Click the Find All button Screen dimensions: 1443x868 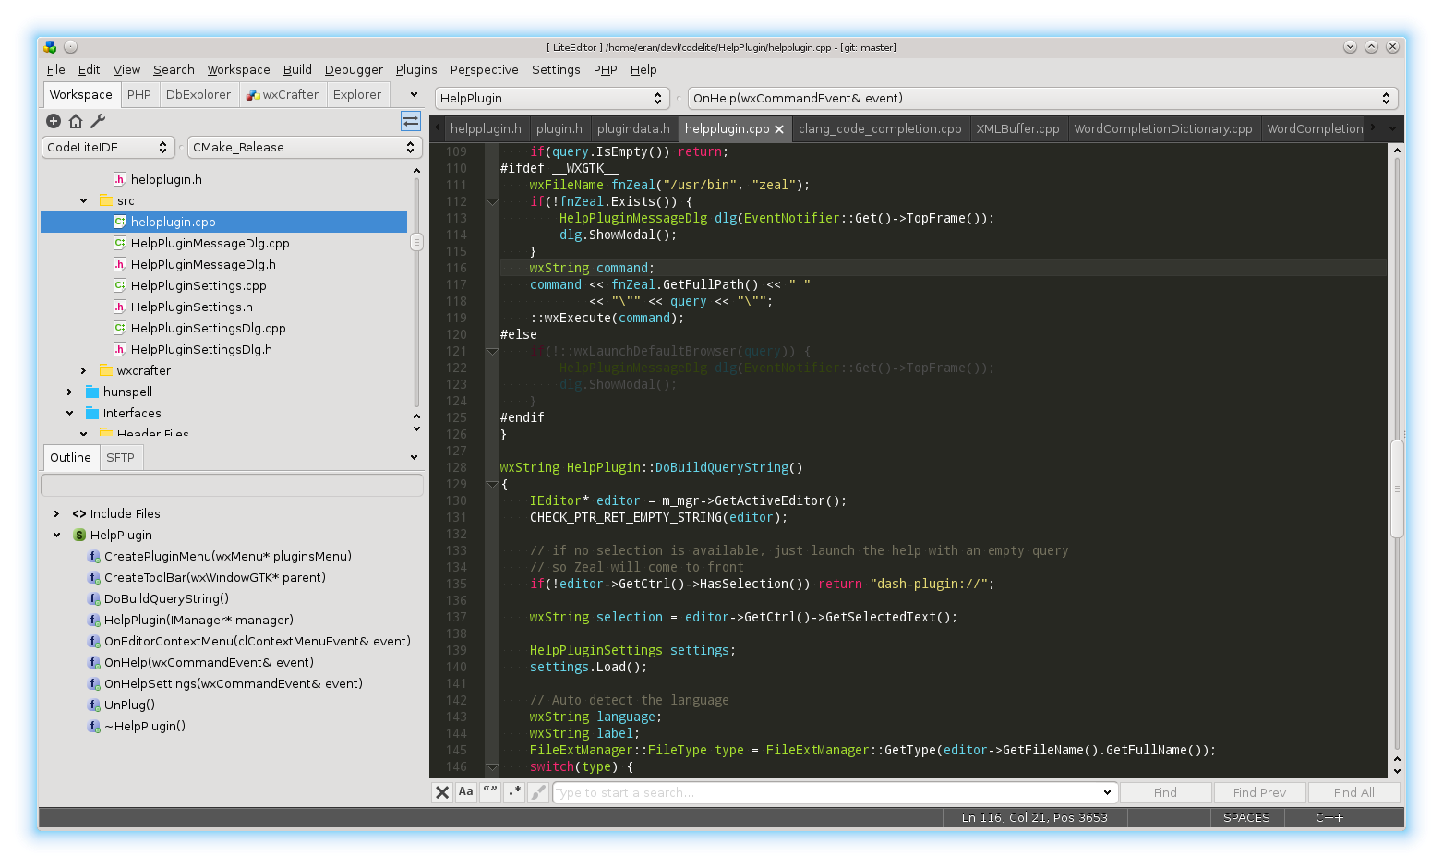point(1353,792)
